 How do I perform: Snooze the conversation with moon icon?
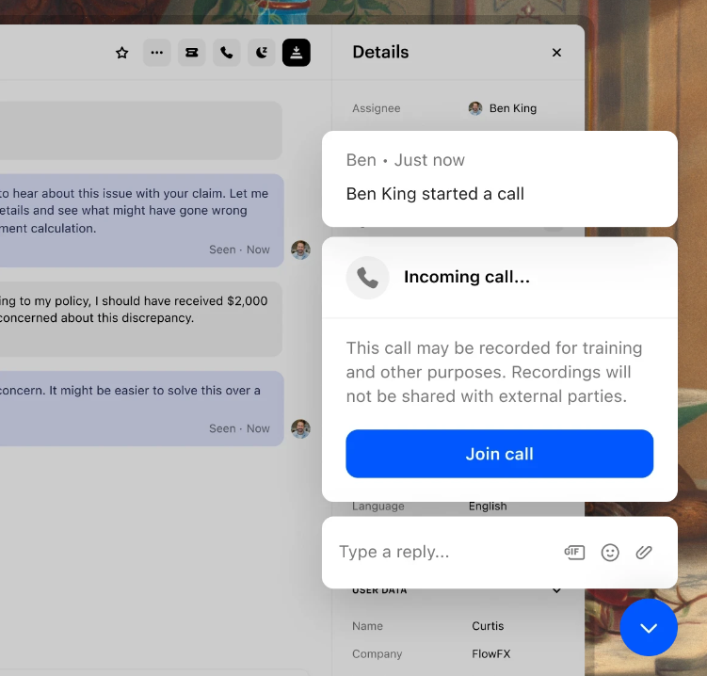click(x=261, y=53)
